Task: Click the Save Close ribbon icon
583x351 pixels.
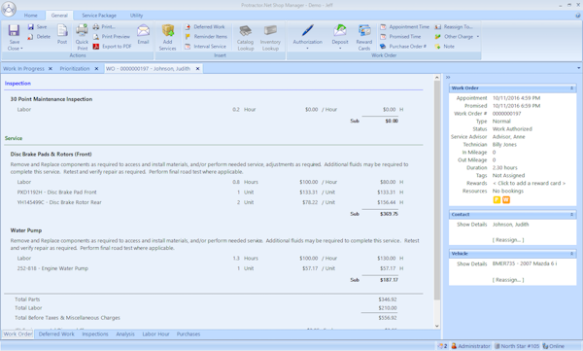Action: tap(15, 30)
